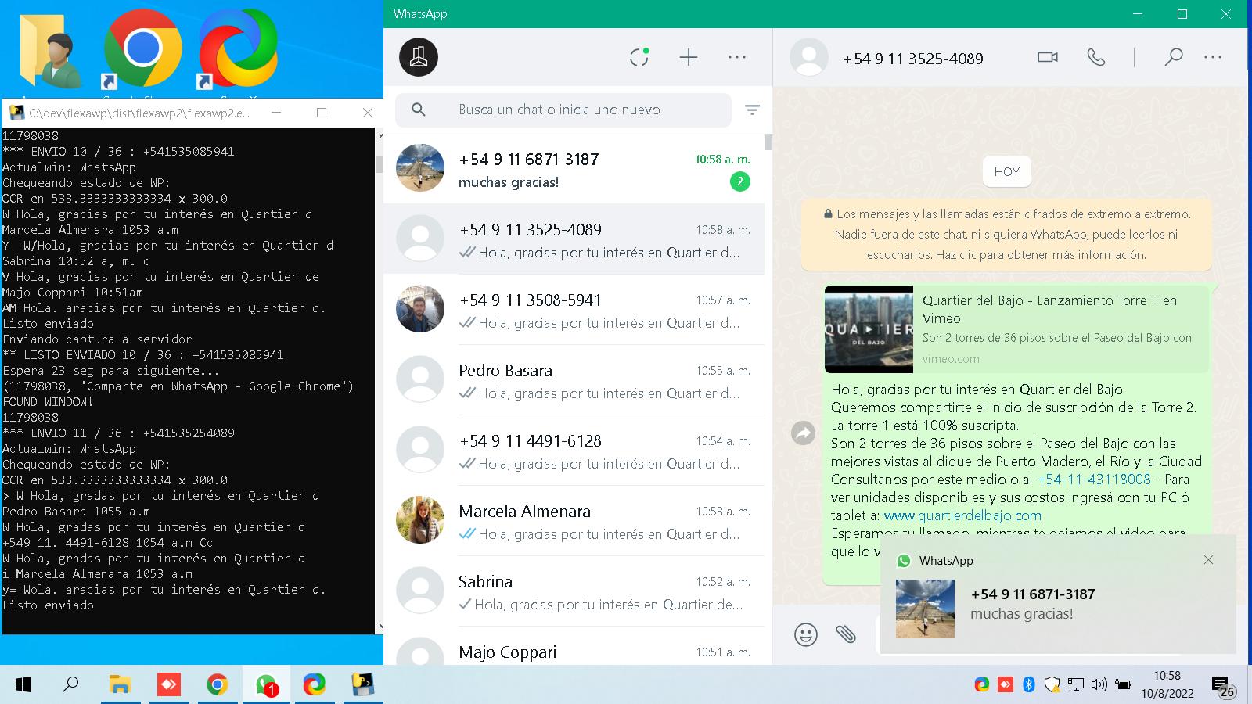Open the www.quartierdelbajo.com link
The height and width of the screenshot is (704, 1252).
pos(962,515)
